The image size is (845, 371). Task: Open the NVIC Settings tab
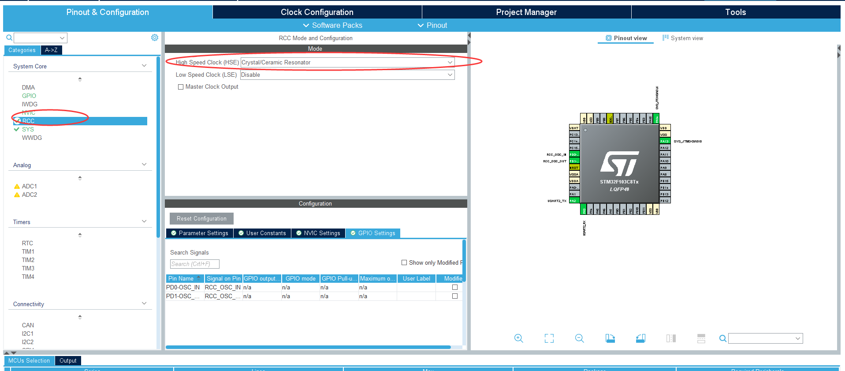tap(318, 233)
